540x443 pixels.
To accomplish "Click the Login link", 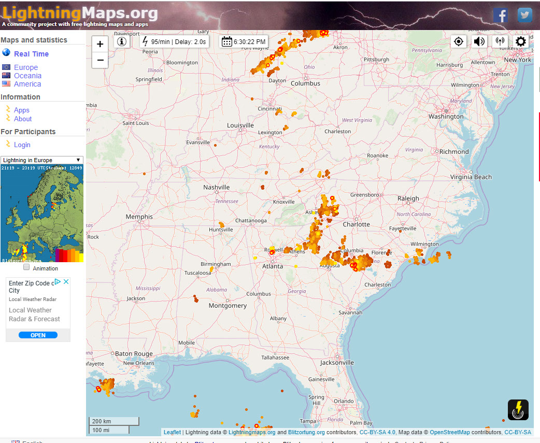I will (22, 145).
